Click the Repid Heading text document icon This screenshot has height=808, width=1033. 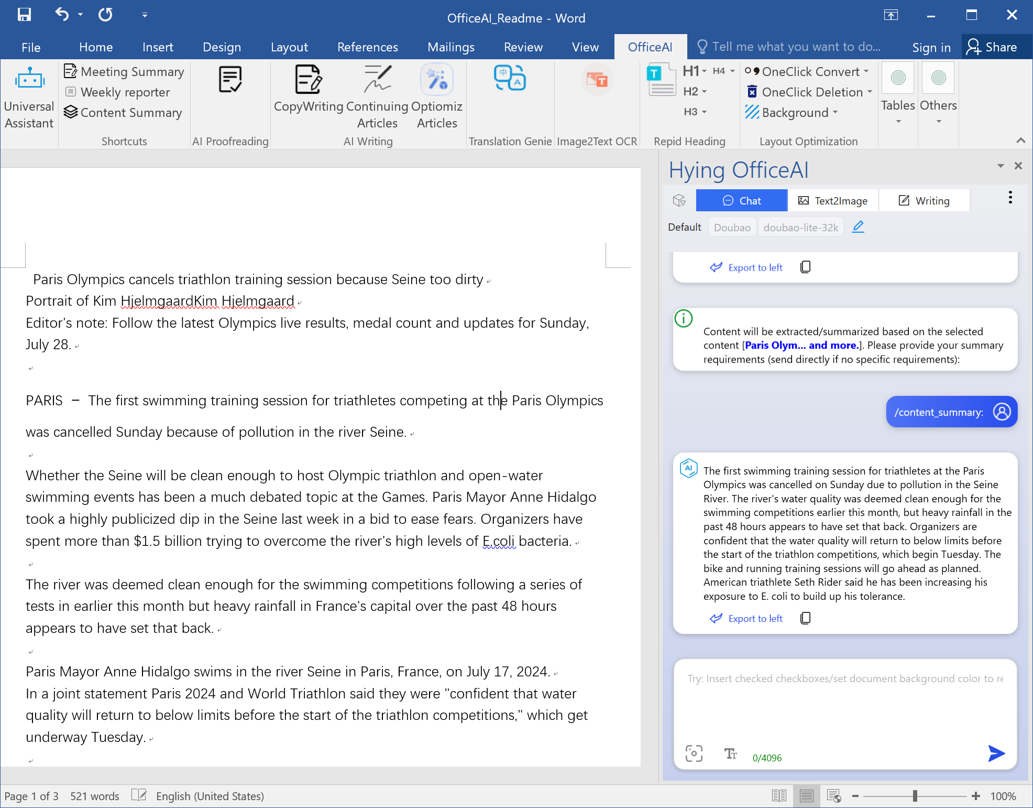[662, 80]
